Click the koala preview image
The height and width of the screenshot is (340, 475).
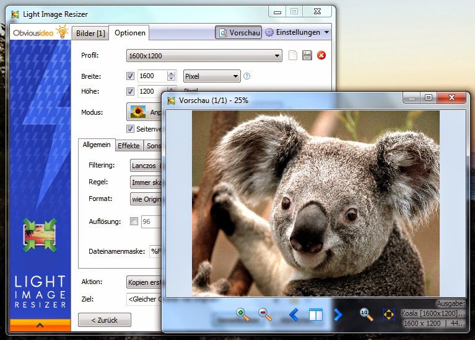(x=316, y=204)
